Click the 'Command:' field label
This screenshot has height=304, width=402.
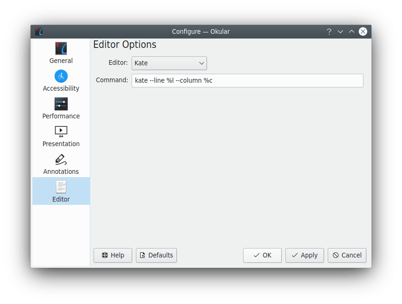click(112, 80)
